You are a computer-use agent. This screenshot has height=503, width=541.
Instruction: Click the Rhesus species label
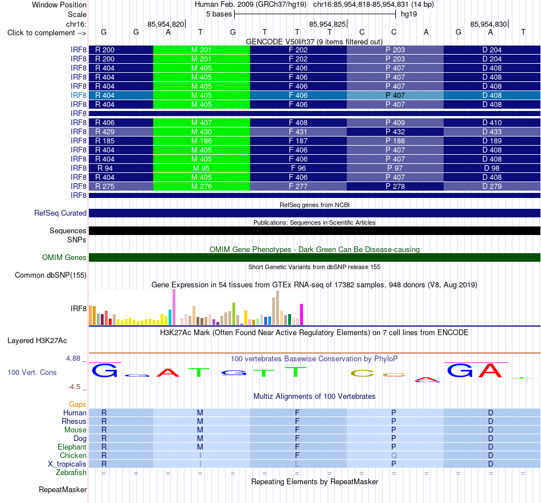click(x=74, y=421)
